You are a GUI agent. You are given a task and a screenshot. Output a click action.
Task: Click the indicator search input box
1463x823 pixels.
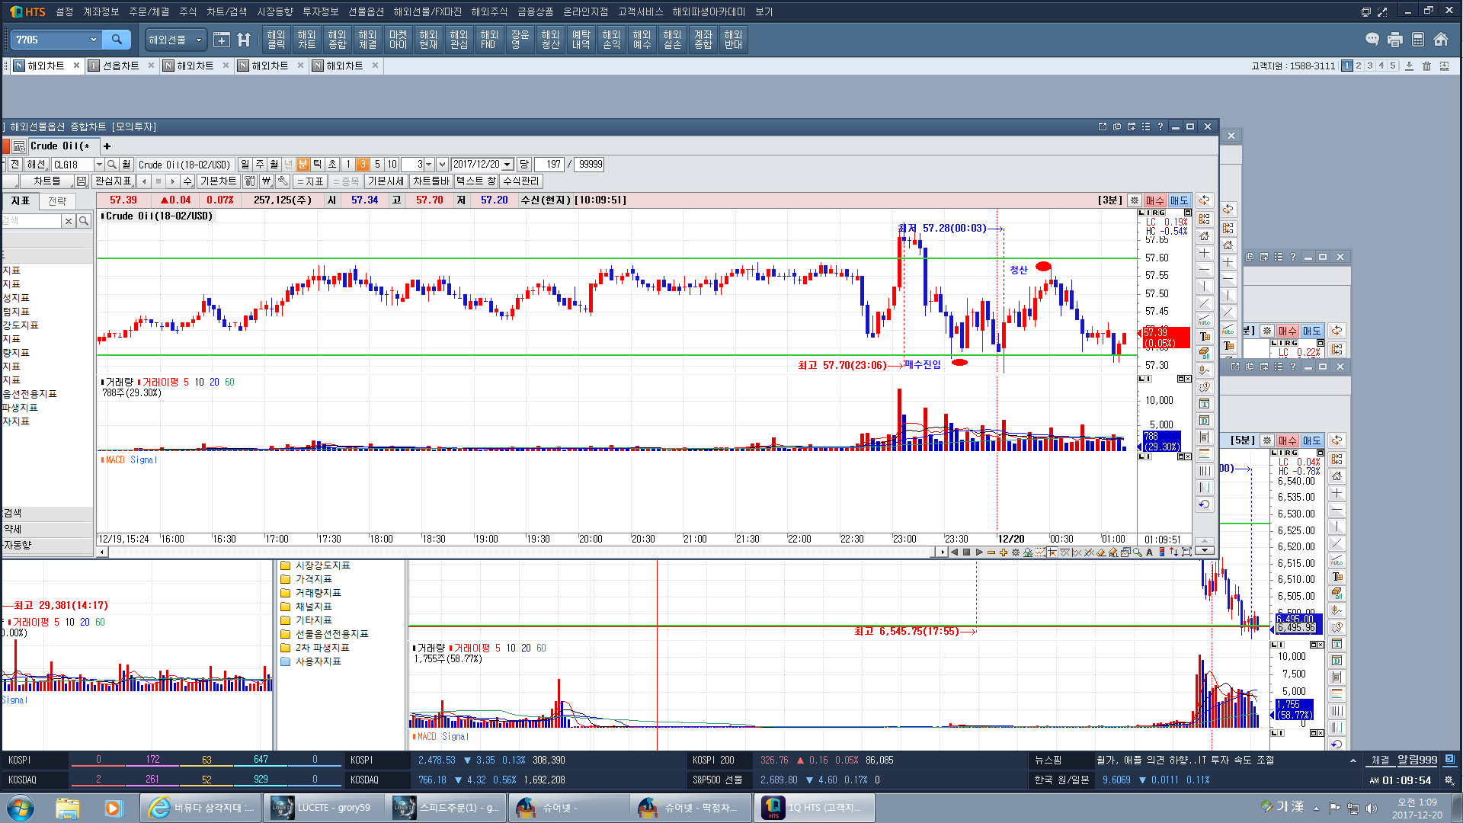30,221
